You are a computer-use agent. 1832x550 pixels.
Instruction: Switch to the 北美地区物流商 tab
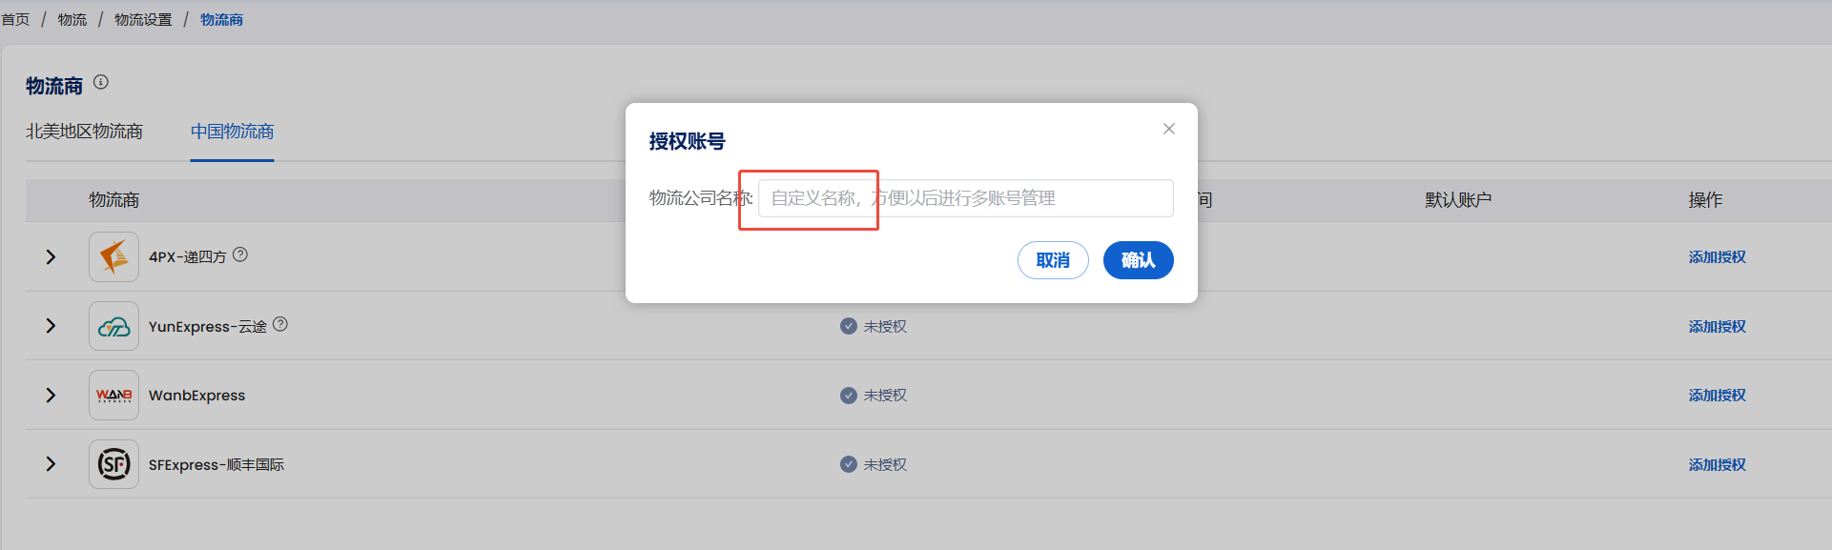84,132
